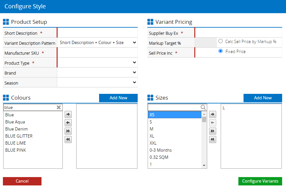Select size 1 in the sizes list
The height and width of the screenshot is (188, 286).
pos(175,165)
